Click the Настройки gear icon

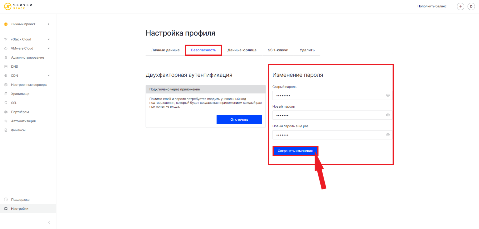[x=6, y=208]
